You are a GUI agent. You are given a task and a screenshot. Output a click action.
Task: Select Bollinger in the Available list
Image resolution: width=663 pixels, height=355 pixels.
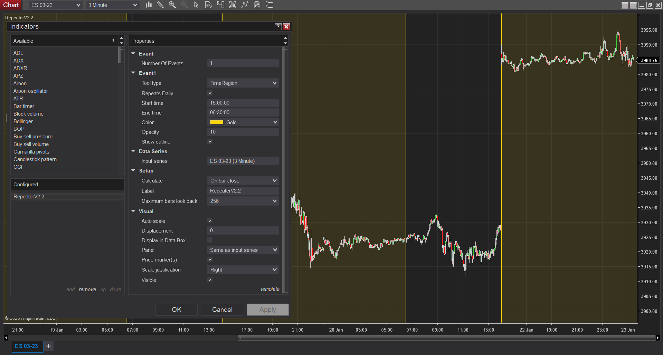[23, 121]
